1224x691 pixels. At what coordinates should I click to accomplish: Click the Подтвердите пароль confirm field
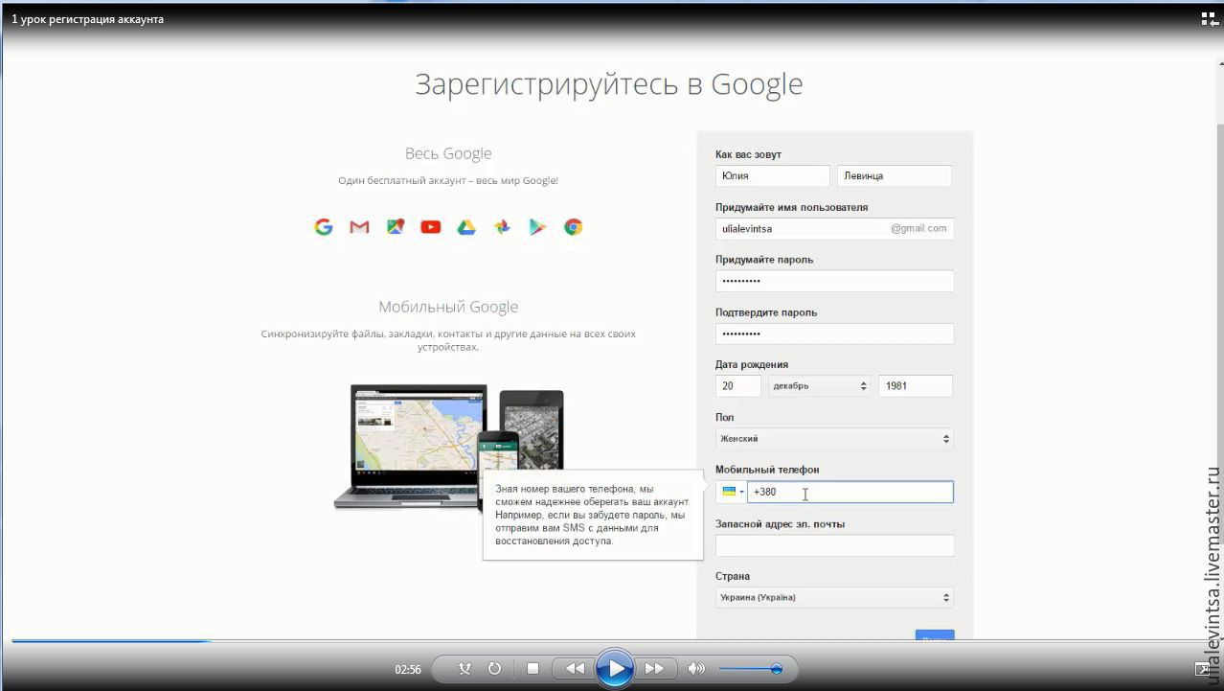point(834,334)
